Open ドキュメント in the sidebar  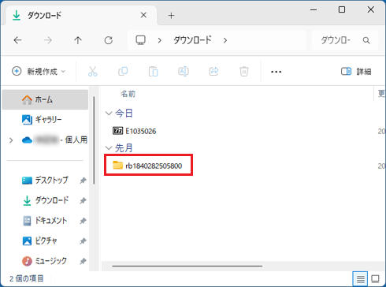45,221
